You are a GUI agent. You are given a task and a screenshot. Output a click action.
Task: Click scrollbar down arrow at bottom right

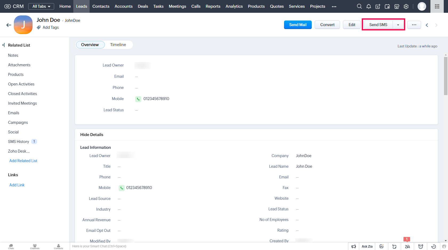[x=446, y=240]
